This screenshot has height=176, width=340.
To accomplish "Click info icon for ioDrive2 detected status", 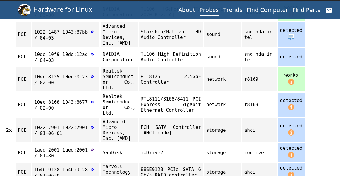I will (291, 155).
